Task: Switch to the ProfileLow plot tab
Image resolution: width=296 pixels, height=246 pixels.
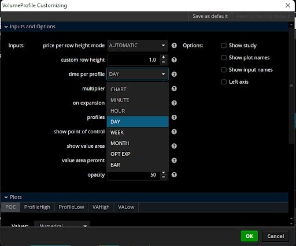Action: 71,207
